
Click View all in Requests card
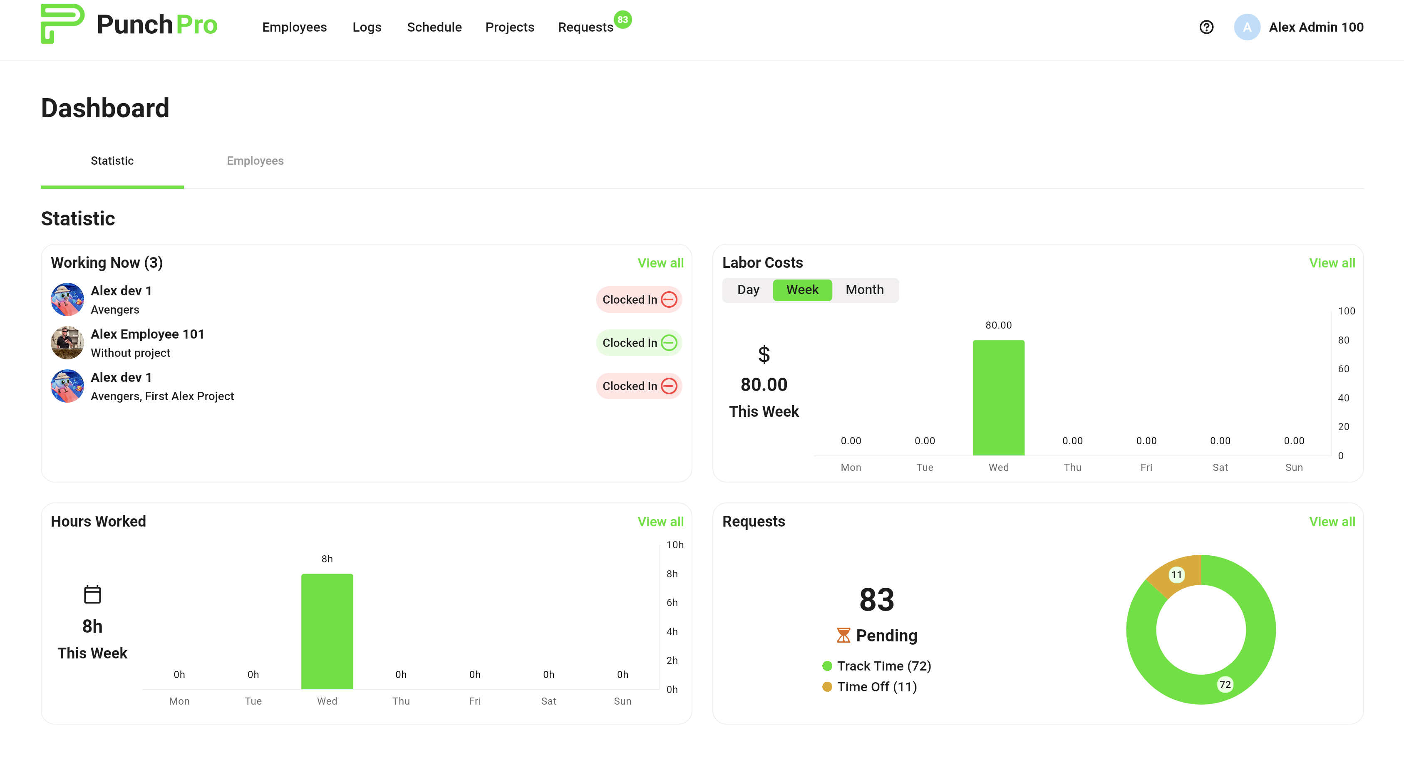pos(1332,522)
